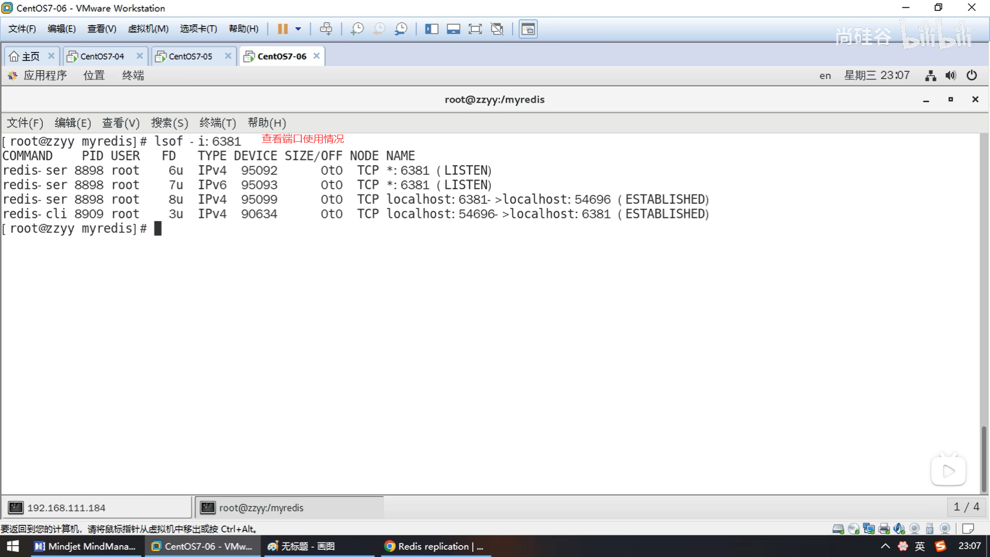Click Send Ctrl+Alt+Del toolbar icon
Viewport: 990px width, 557px height.
point(326,29)
